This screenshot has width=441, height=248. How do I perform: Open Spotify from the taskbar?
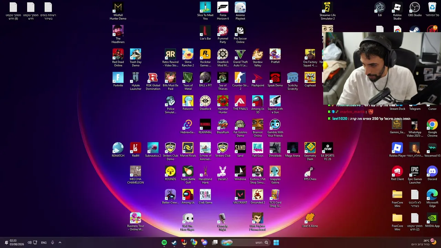coord(164,242)
